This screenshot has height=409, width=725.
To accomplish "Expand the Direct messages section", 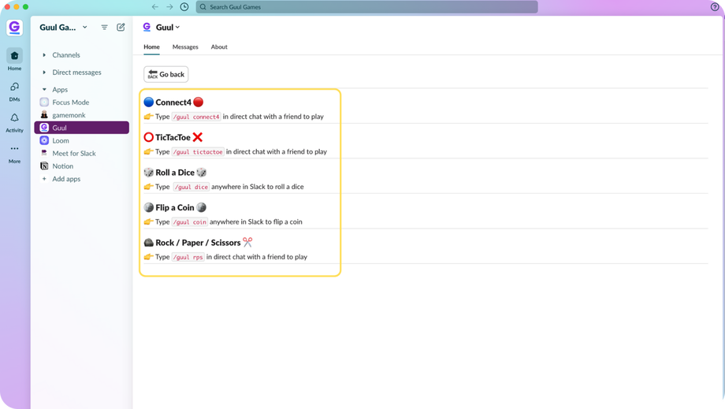I will point(45,73).
